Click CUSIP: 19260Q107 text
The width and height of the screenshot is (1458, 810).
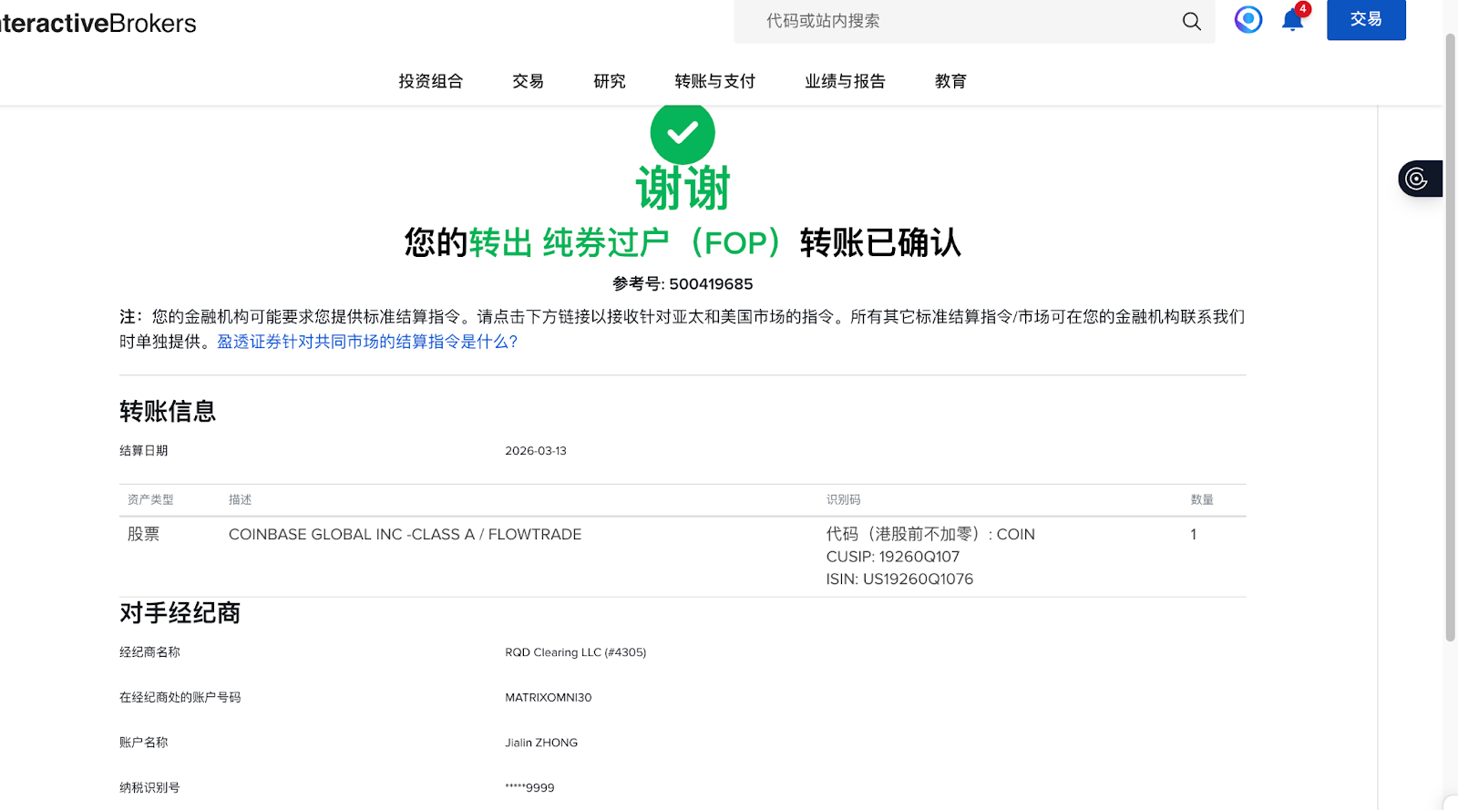pyautogui.click(x=893, y=557)
